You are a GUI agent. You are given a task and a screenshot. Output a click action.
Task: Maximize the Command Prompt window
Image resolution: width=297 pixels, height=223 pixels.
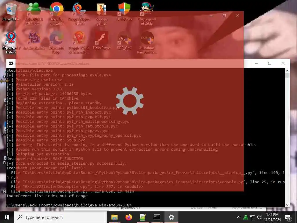tap(270, 63)
